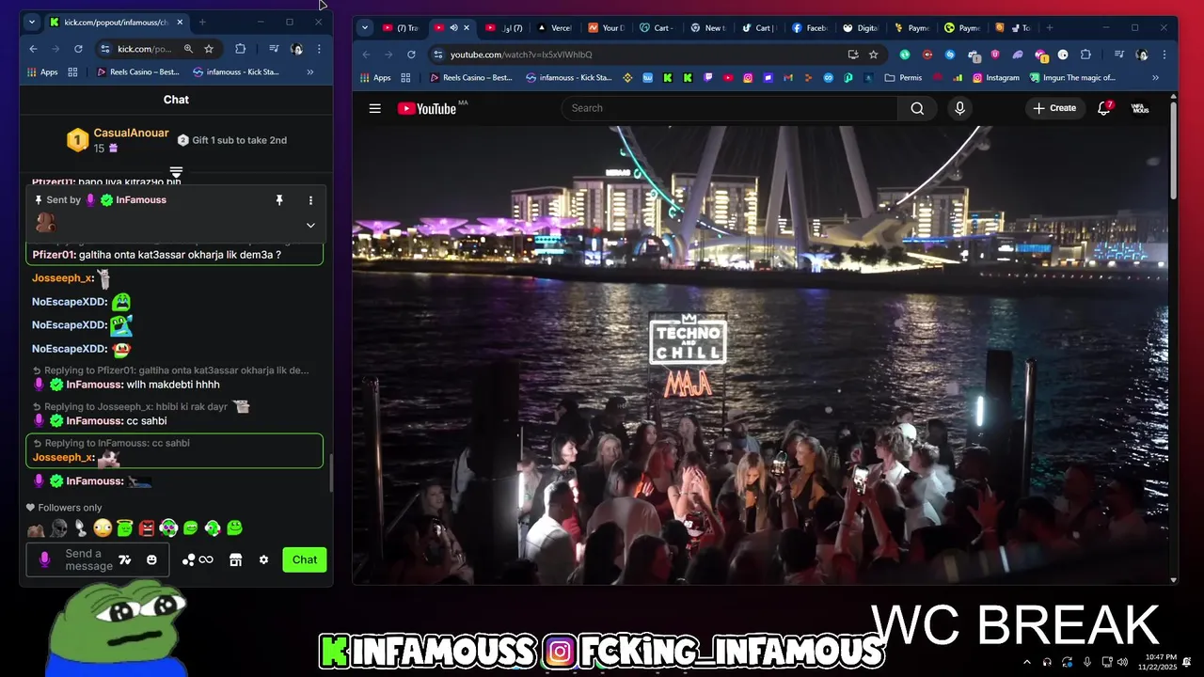1204x677 pixels.
Task: Open Permis bookmarks folder
Action: click(x=903, y=78)
